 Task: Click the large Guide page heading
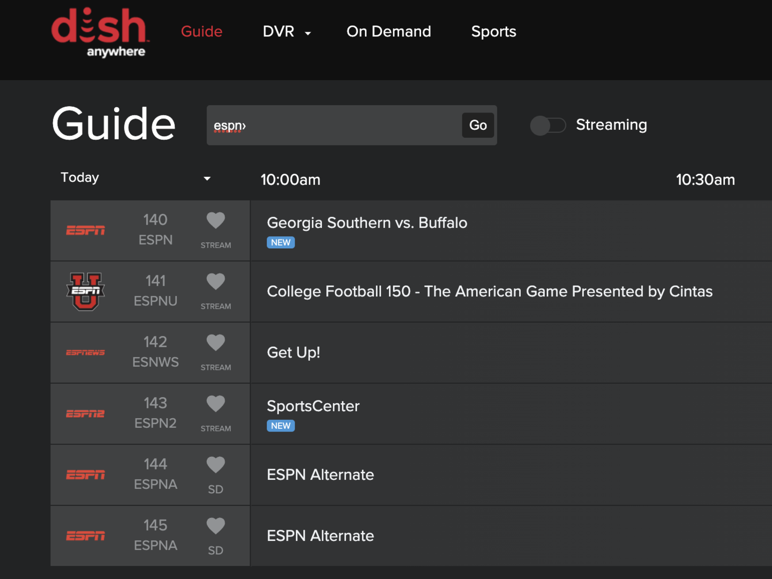114,124
